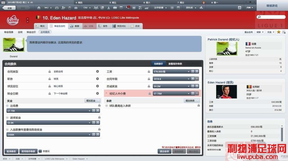This screenshot has width=288, height=161.
Task: Click the 退出会谈 button
Action: pos(164,151)
